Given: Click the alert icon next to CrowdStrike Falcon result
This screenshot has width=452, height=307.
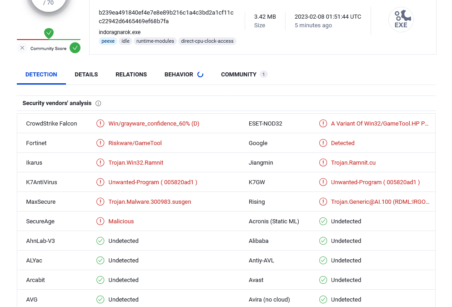Looking at the screenshot, I should [x=100, y=124].
